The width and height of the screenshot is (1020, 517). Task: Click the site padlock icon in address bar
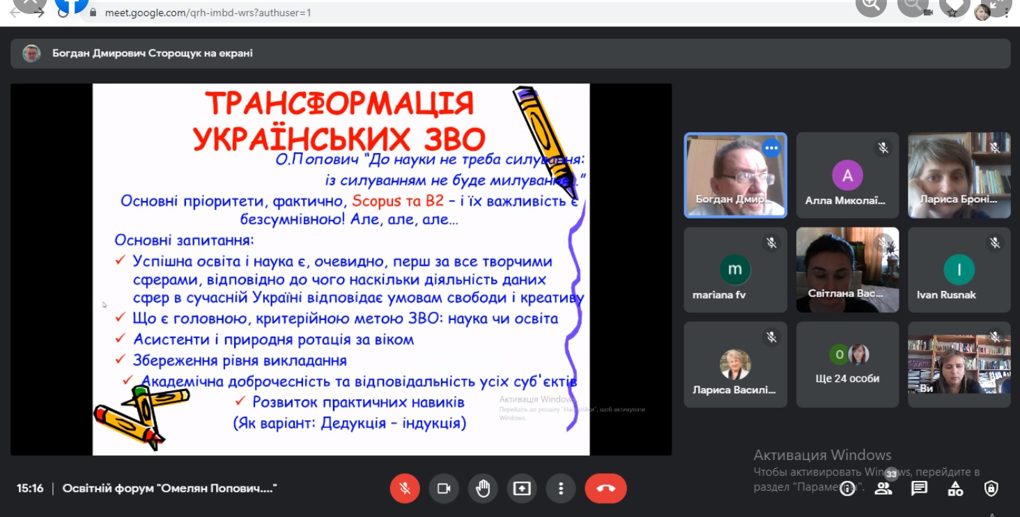click(93, 13)
